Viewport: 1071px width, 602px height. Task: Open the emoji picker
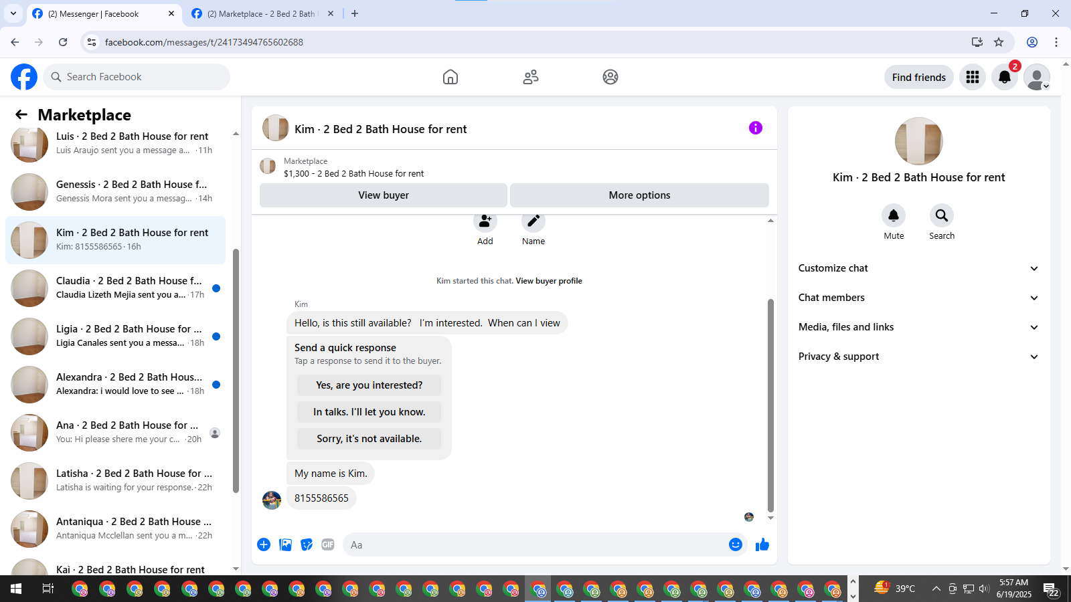pyautogui.click(x=736, y=544)
